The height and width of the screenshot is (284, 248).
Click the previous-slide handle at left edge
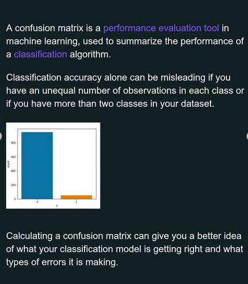(x=1, y=136)
